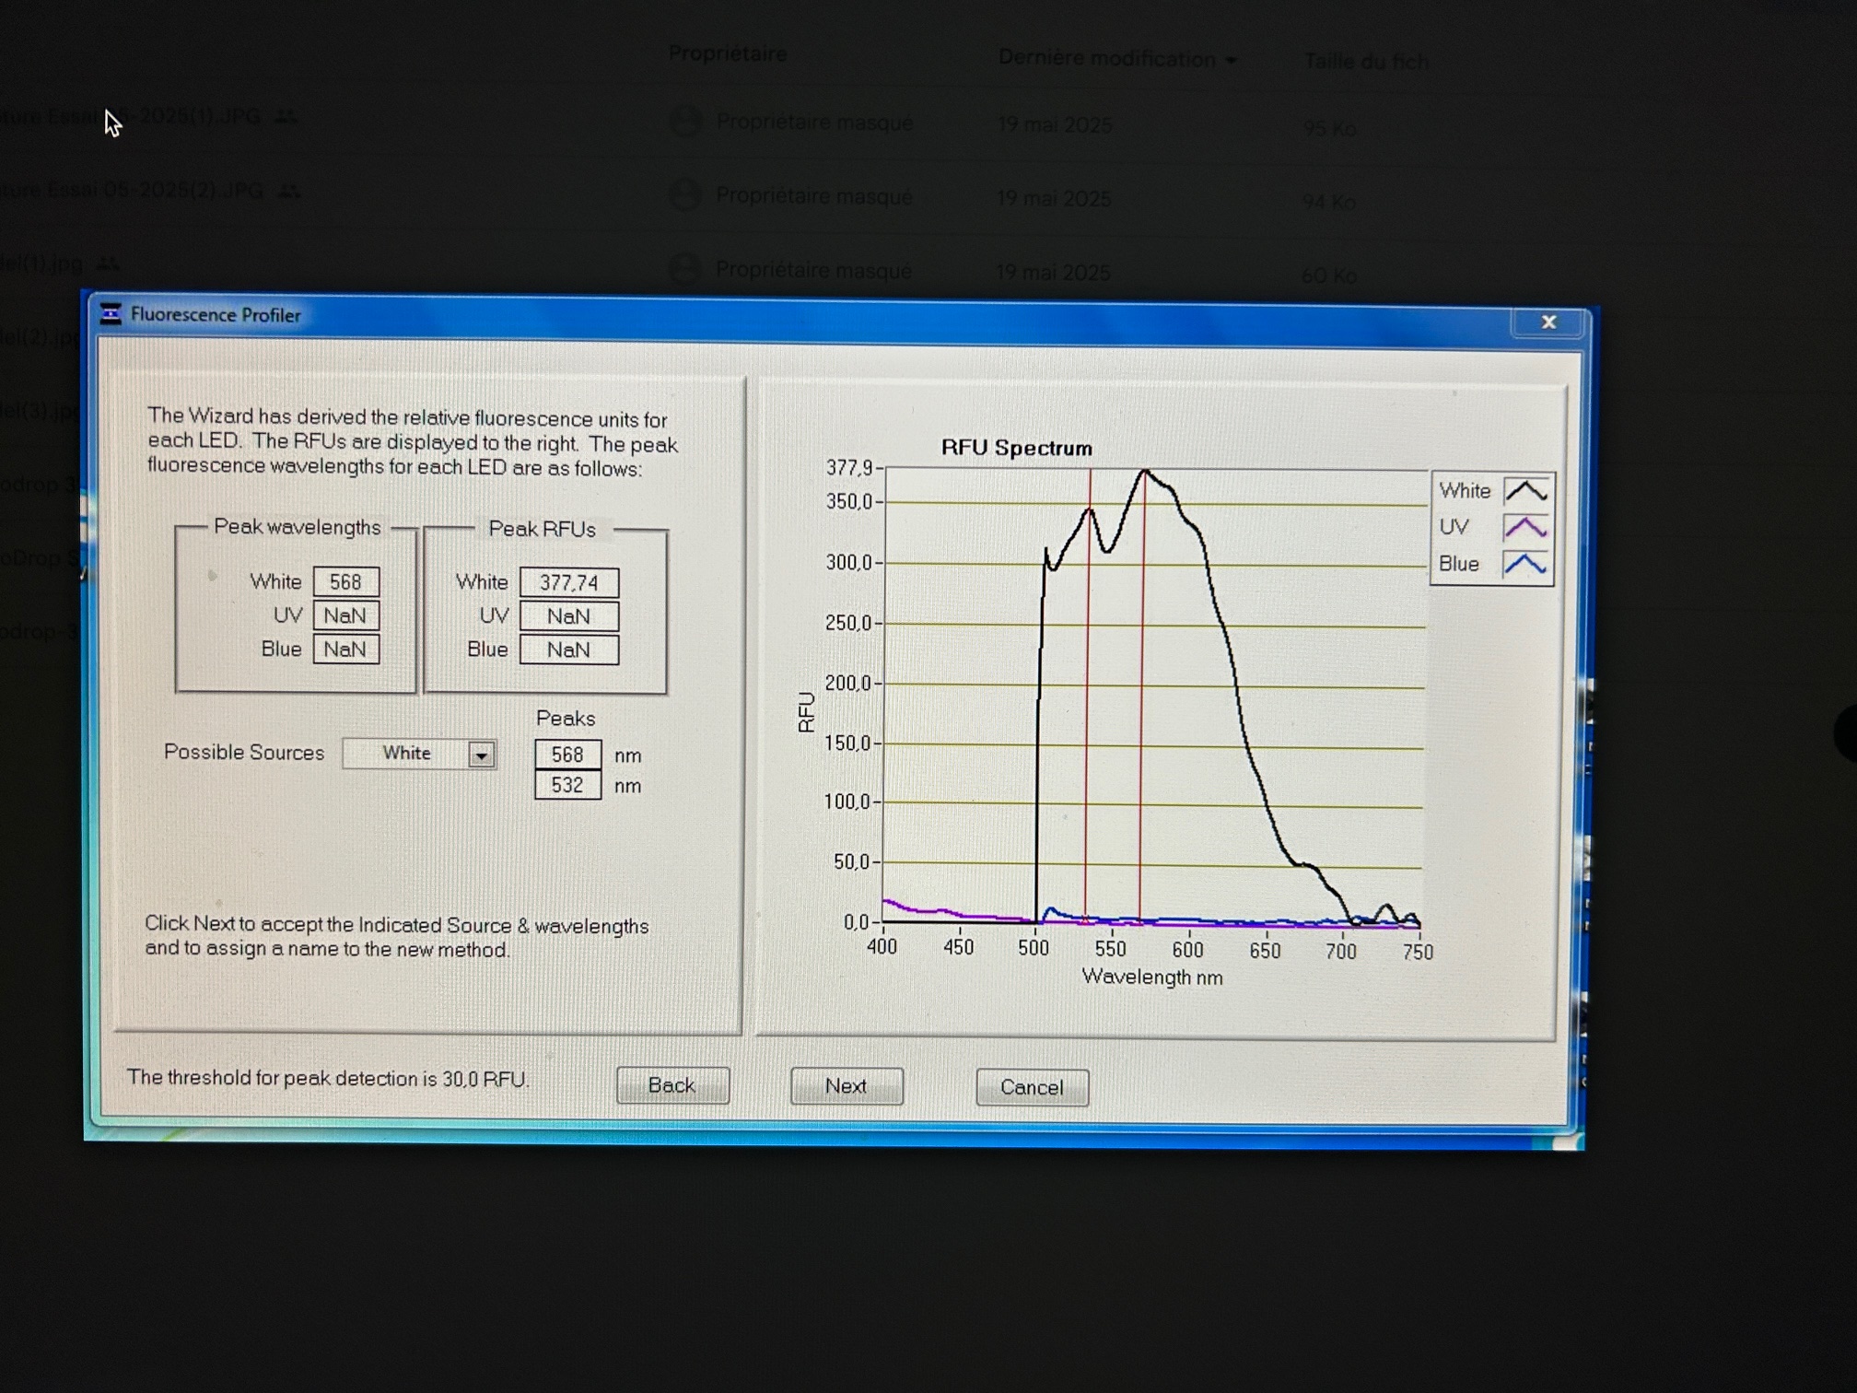Click White peak RFU field 377,74
Image resolution: width=1857 pixels, height=1393 pixels.
tap(568, 582)
